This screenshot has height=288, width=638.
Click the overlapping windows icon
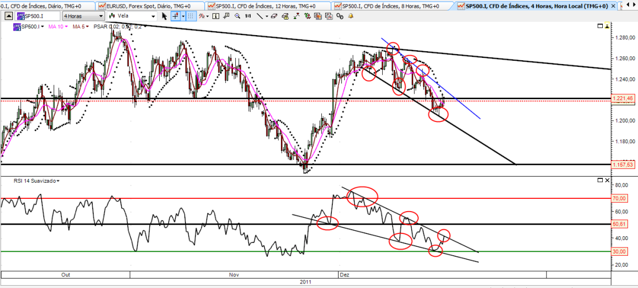click(318, 16)
